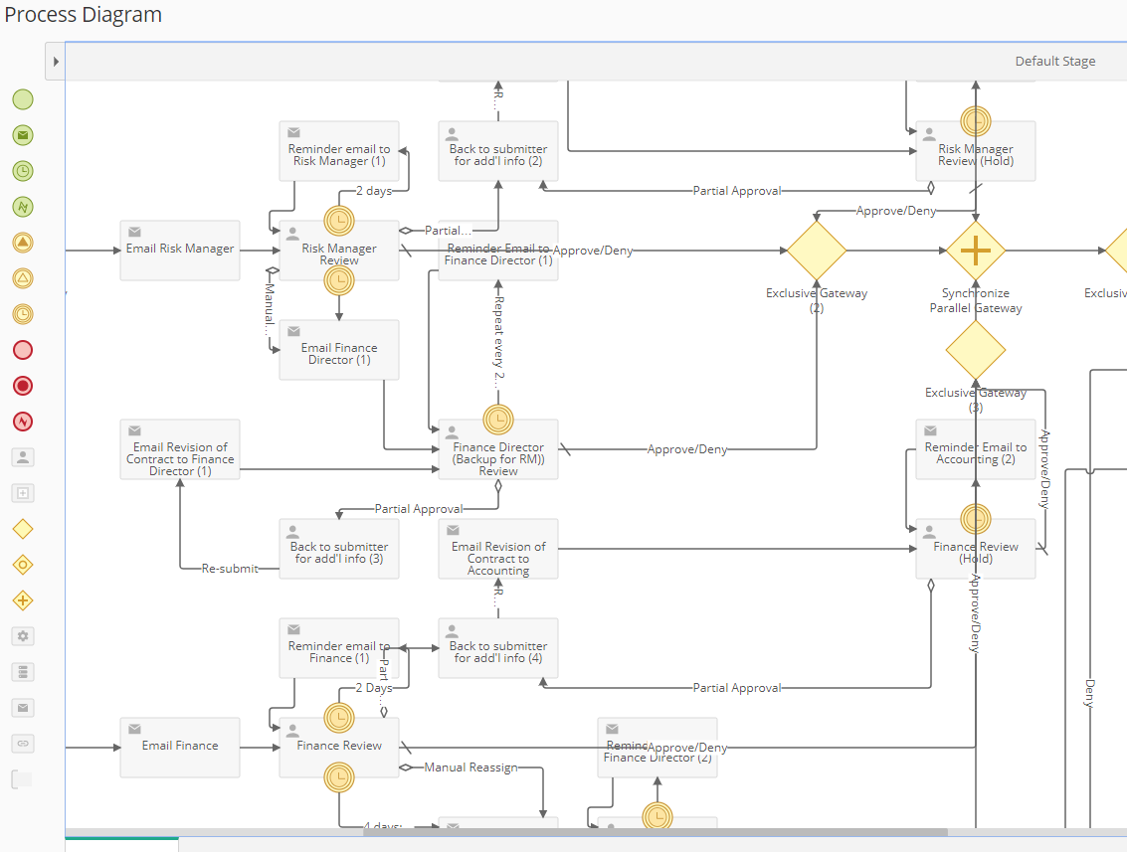Image resolution: width=1127 pixels, height=852 pixels.
Task: Select the Finance Review task node
Action: 339,748
